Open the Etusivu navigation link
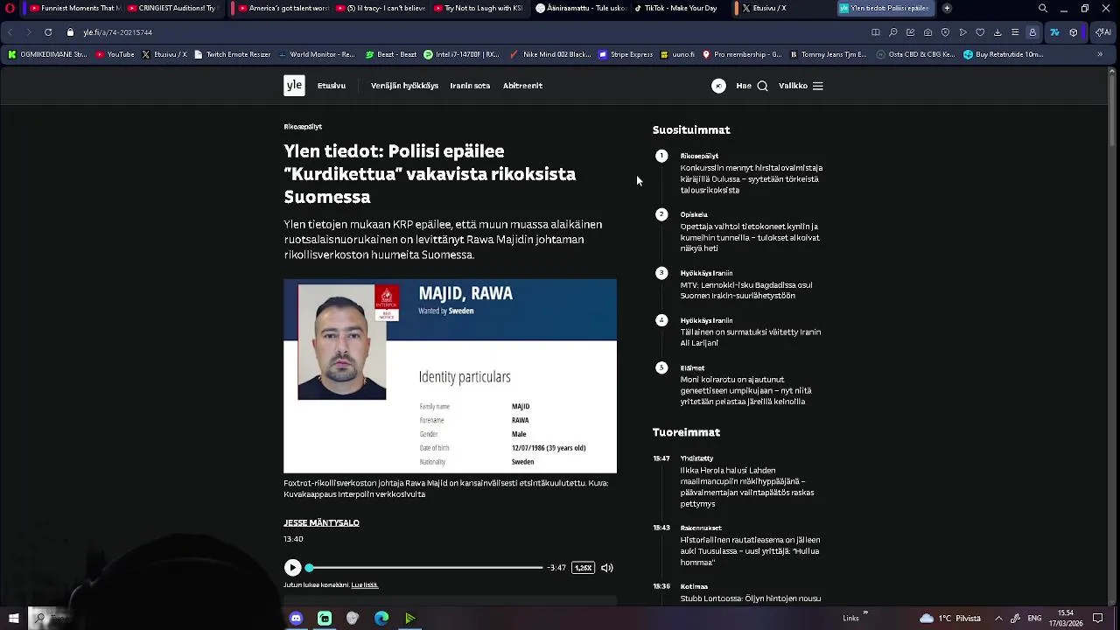 point(332,86)
